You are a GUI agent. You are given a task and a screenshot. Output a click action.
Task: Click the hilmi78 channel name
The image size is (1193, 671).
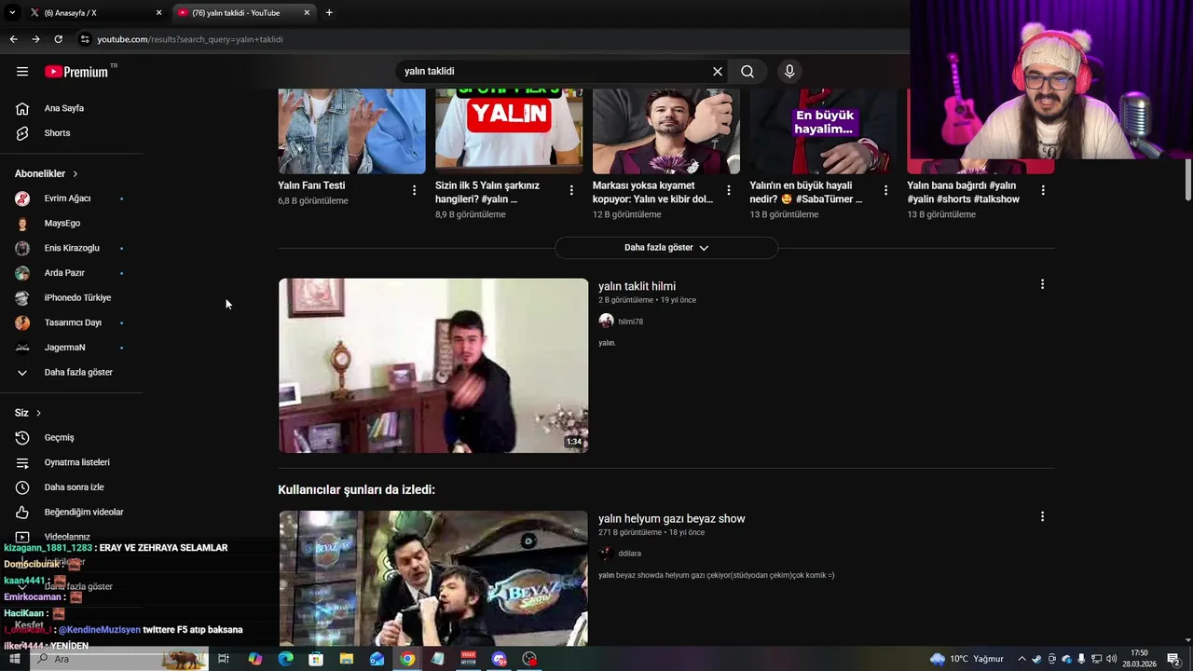630,322
